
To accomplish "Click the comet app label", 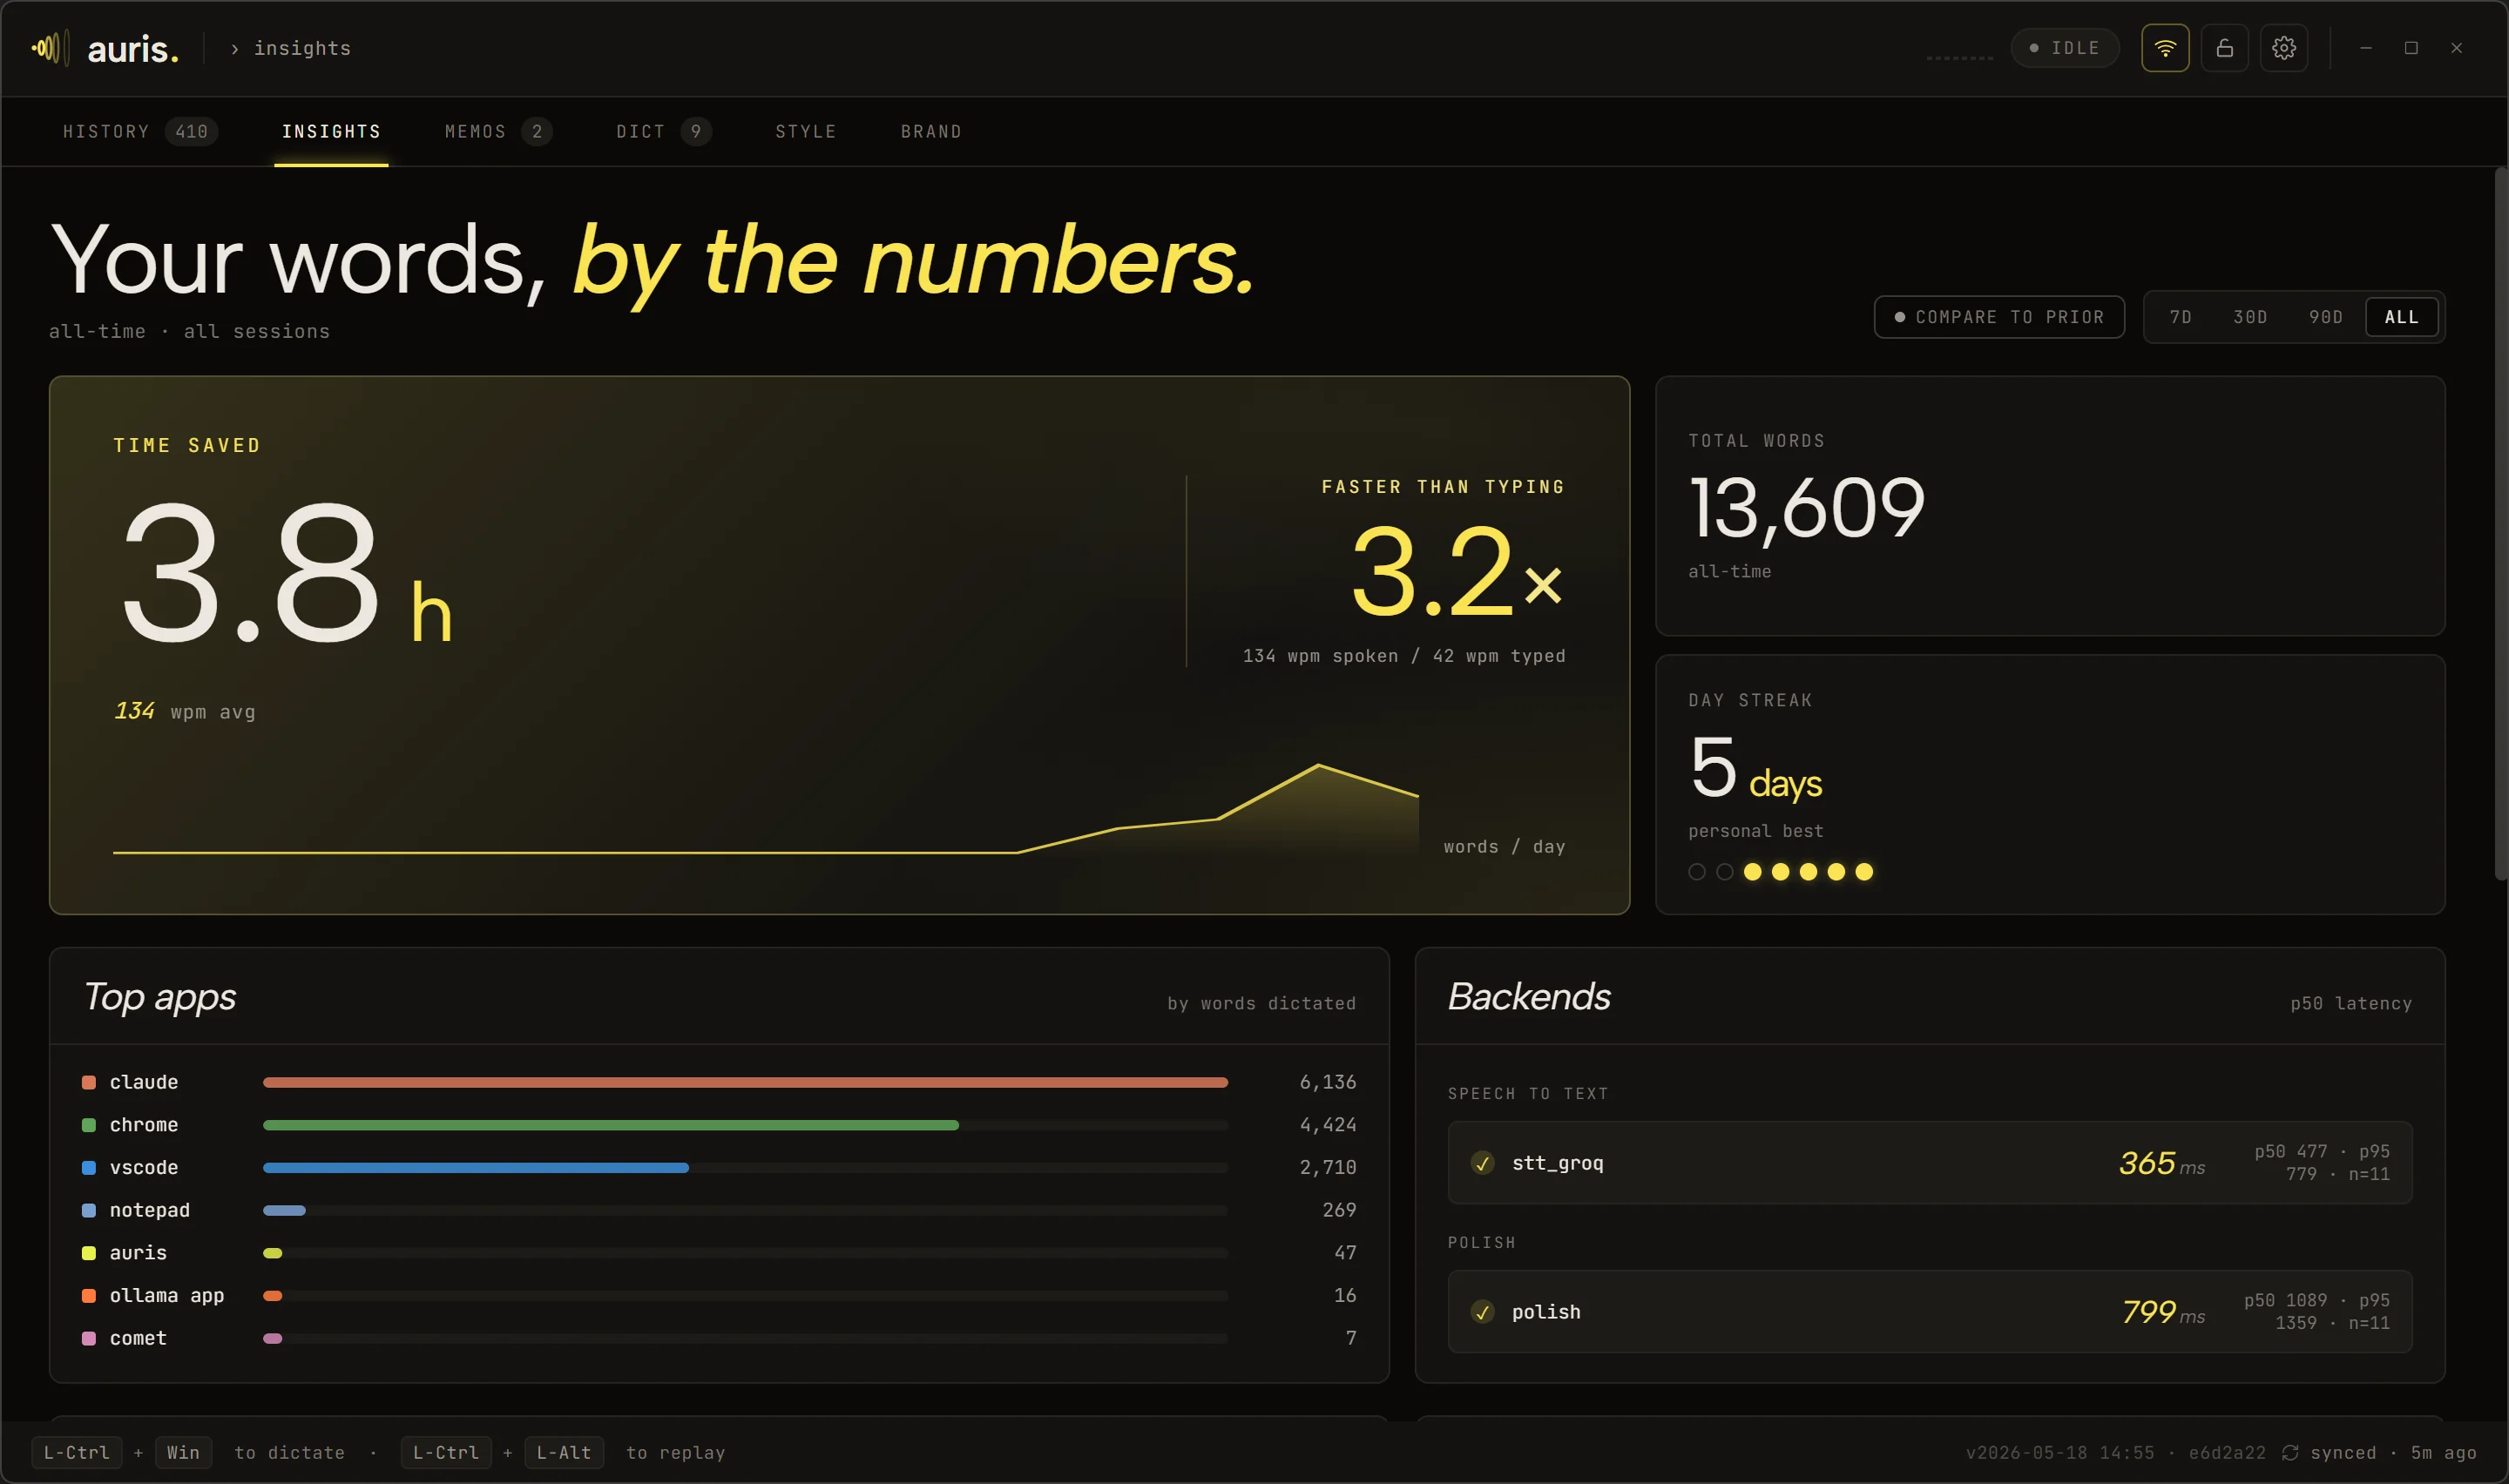I will (x=138, y=1338).
